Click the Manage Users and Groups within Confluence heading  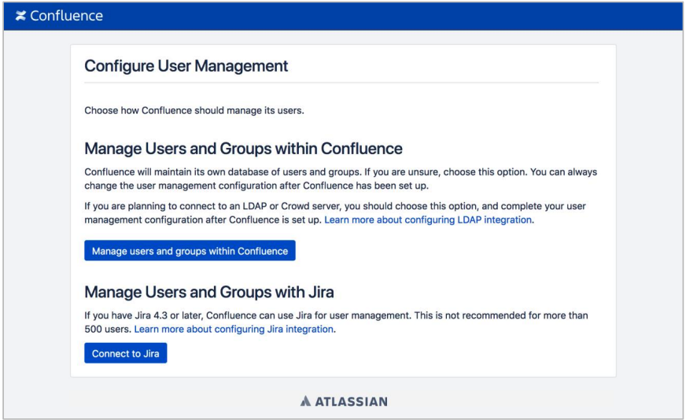tap(243, 149)
